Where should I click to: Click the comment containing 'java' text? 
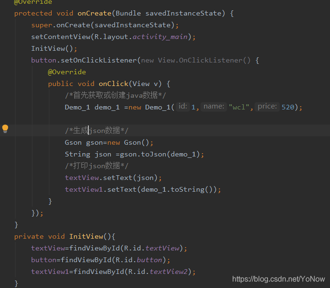tap(115, 95)
